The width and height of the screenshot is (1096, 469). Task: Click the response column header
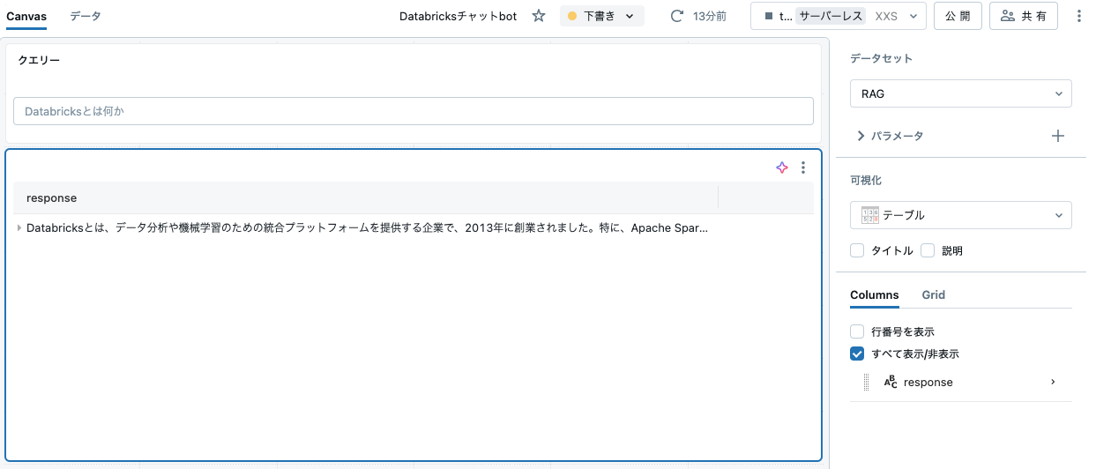tap(366, 198)
